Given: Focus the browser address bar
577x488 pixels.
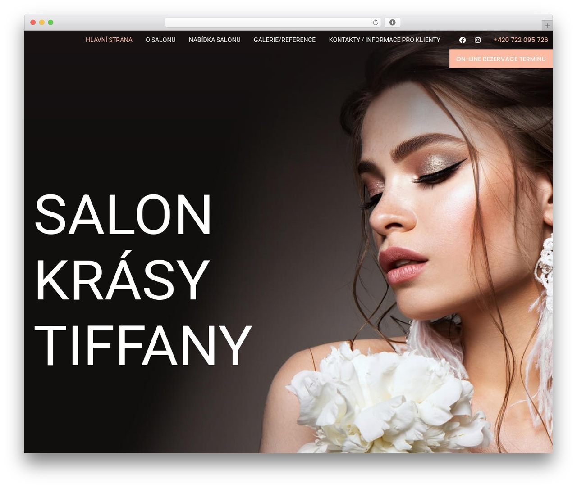Looking at the screenshot, I should pyautogui.click(x=273, y=23).
